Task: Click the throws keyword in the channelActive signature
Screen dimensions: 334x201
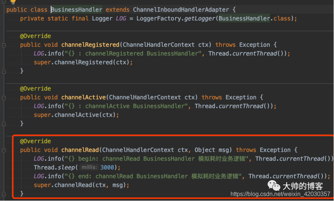Action: 212,97
